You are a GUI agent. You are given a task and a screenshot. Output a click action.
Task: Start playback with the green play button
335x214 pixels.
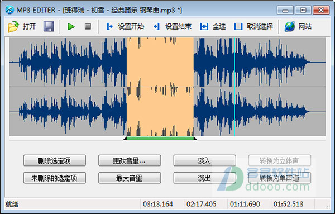click(71, 27)
